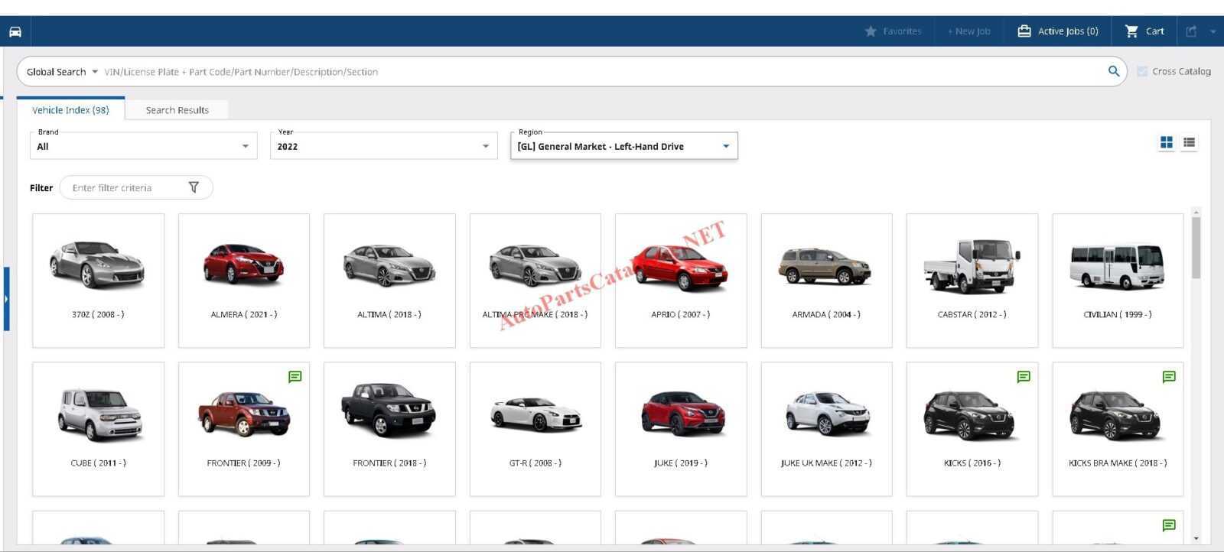Focus the VIN/License Plate search field
The width and height of the screenshot is (1224, 552).
point(601,72)
